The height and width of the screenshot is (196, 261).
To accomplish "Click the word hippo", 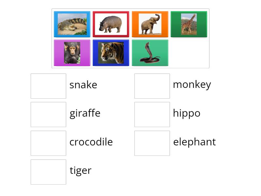I will (x=187, y=113).
